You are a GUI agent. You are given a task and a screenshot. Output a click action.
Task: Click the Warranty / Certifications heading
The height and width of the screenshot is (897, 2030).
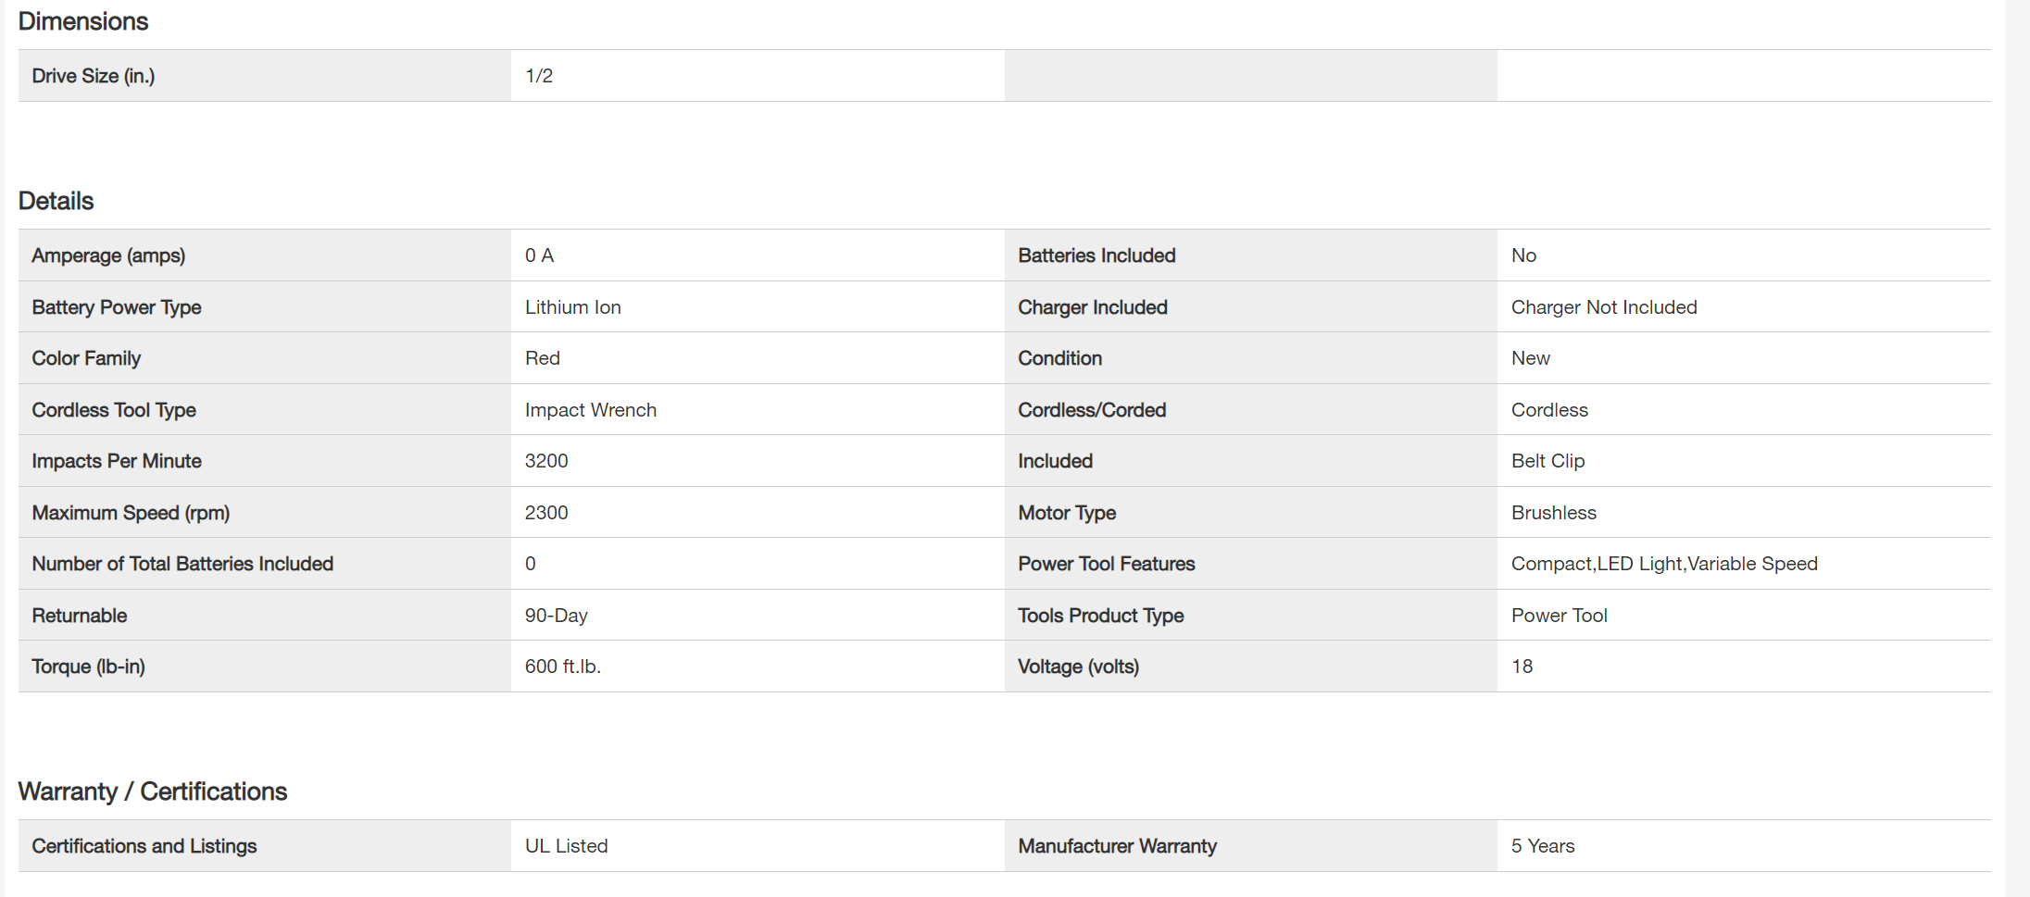(153, 791)
